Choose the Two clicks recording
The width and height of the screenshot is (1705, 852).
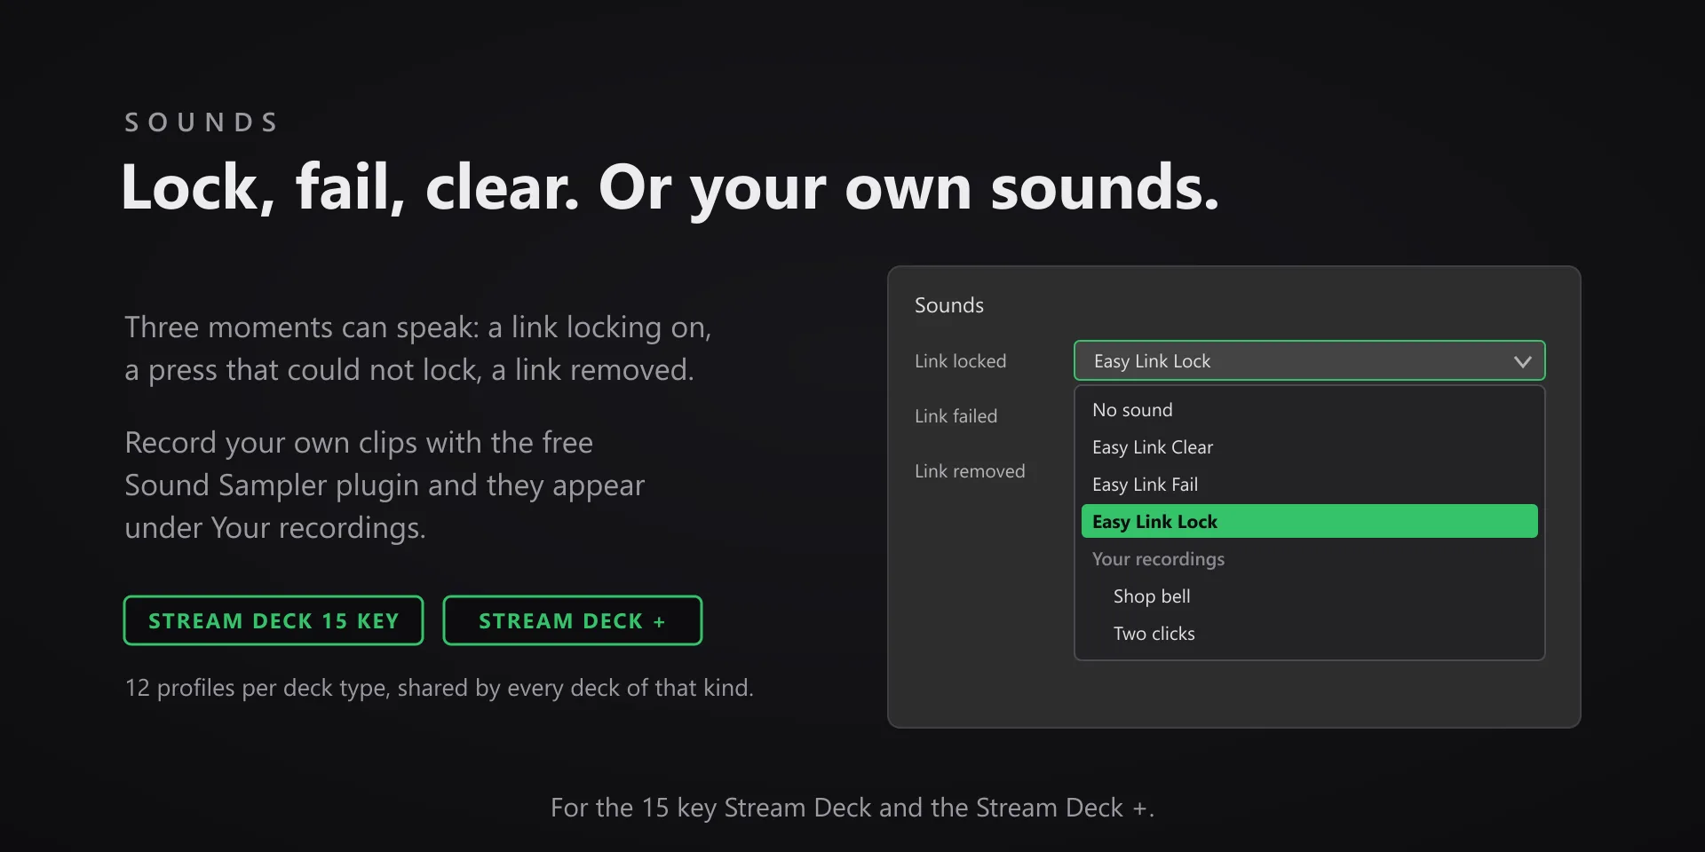tap(1310, 634)
